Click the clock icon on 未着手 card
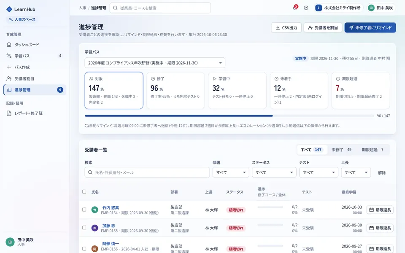Image resolution: width=405 pixels, height=253 pixels. pos(276,79)
